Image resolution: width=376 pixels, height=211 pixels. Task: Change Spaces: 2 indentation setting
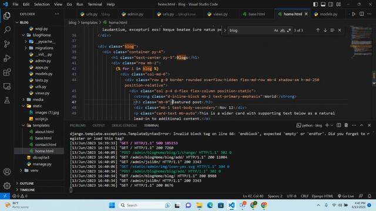click(275, 196)
